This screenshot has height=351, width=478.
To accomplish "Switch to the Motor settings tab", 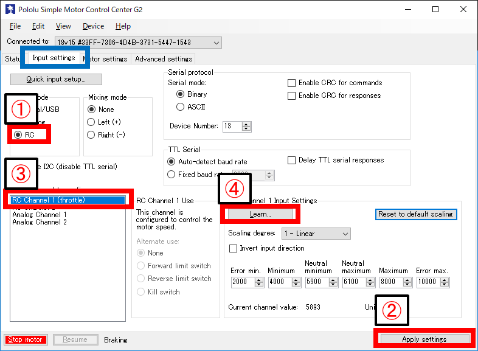I will (105, 59).
